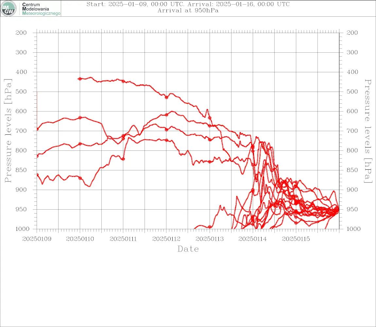Image resolution: width=376 pixels, height=327 pixels.
Task: Click the right axis 700 label
Action: [x=352, y=131]
